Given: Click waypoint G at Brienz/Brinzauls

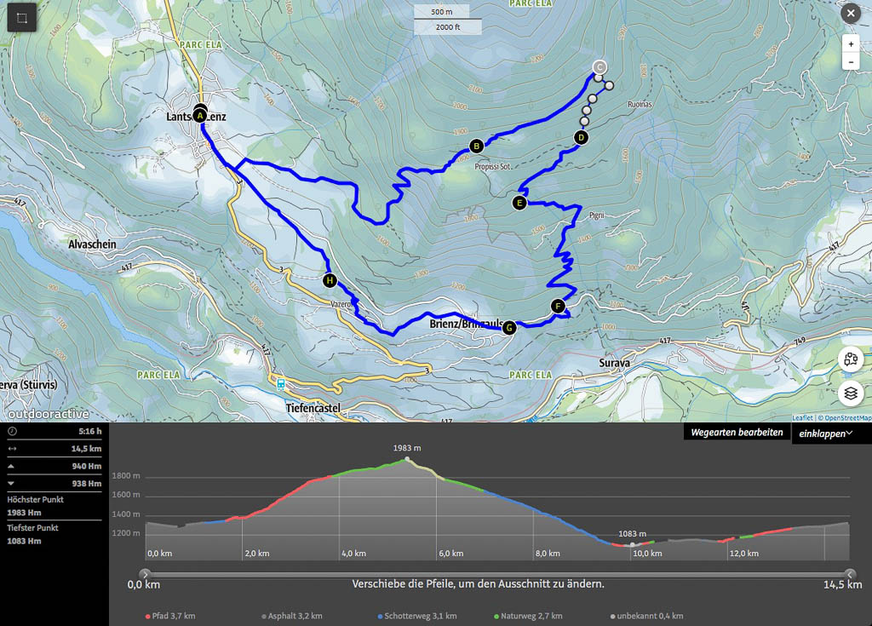Looking at the screenshot, I should click(x=509, y=327).
